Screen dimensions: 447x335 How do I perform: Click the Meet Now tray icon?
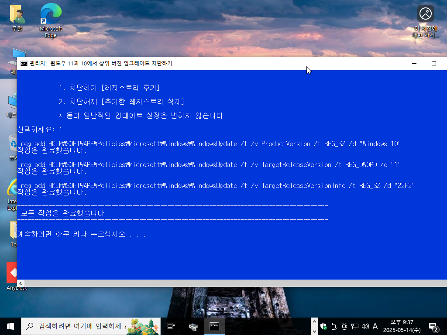[344, 326]
